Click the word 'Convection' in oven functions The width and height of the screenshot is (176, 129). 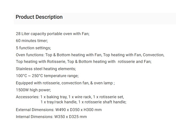153,55
